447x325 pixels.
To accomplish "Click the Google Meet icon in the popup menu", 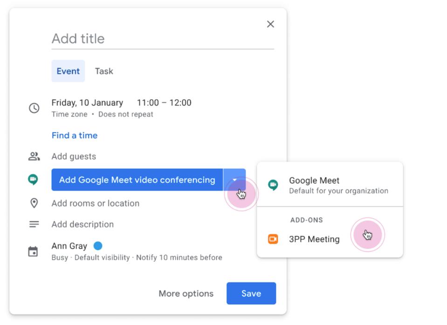I will point(273,184).
